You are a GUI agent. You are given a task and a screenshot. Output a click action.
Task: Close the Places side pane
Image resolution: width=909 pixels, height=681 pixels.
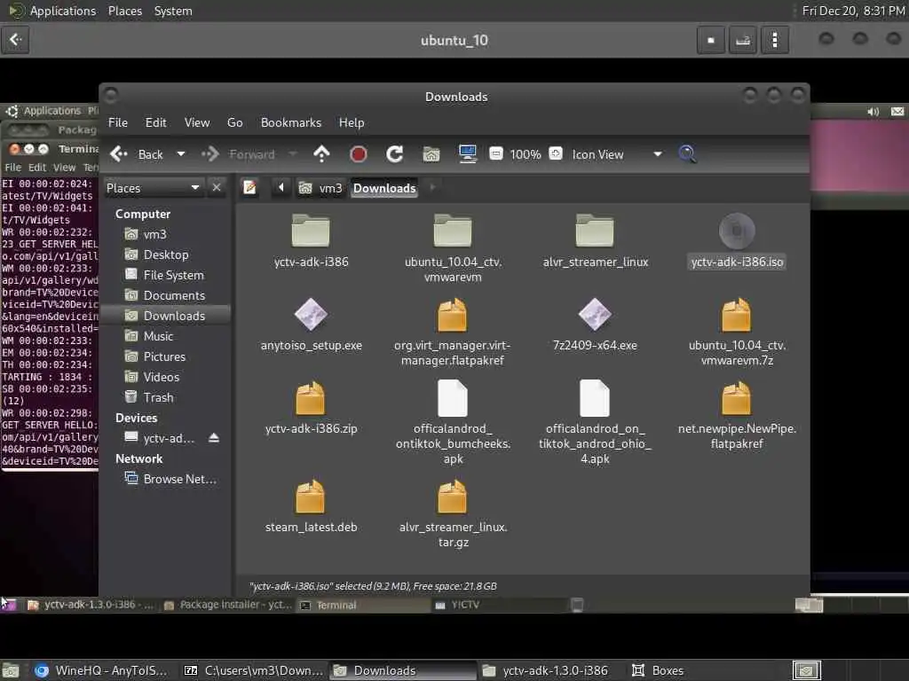(217, 188)
